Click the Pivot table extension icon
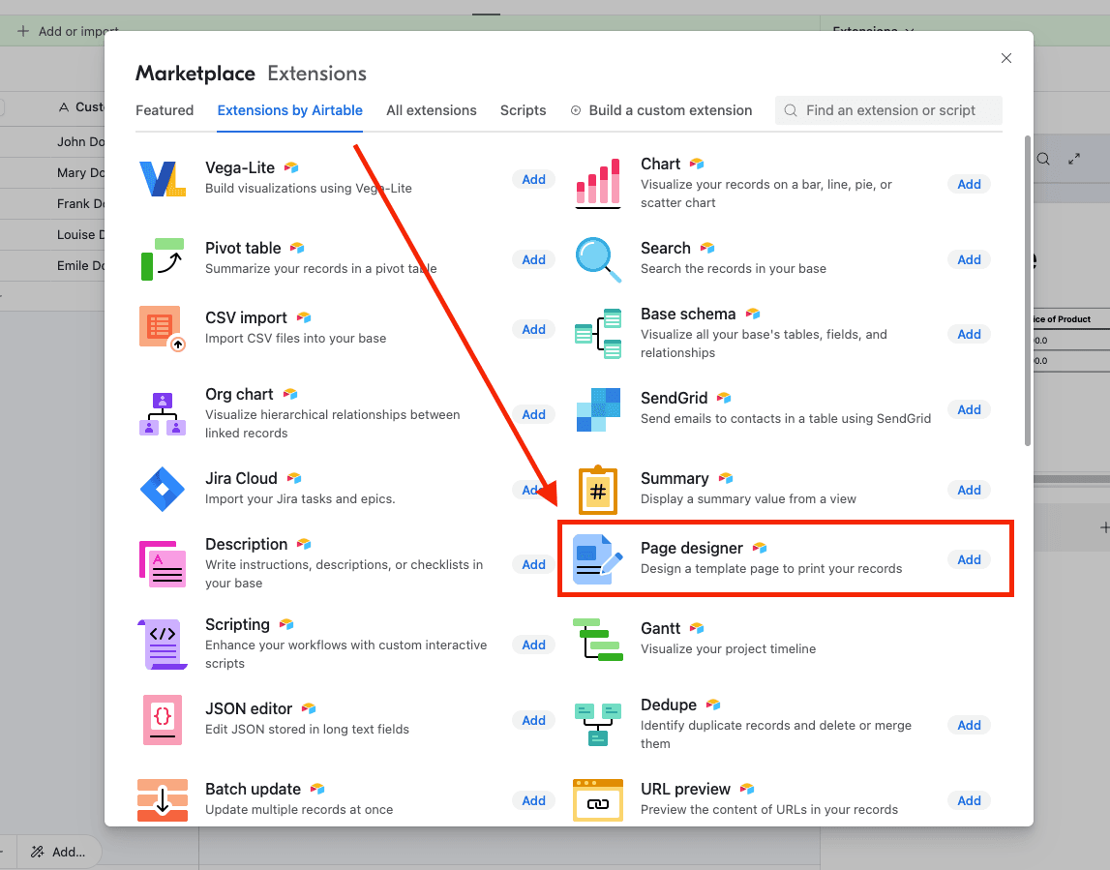This screenshot has height=870, width=1110. [x=162, y=256]
